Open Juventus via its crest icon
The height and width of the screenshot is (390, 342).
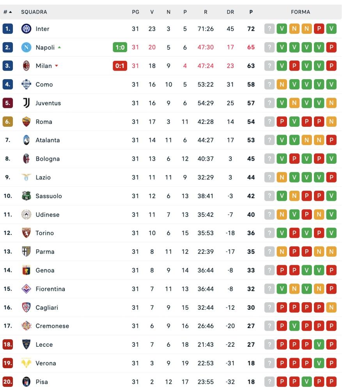click(26, 103)
